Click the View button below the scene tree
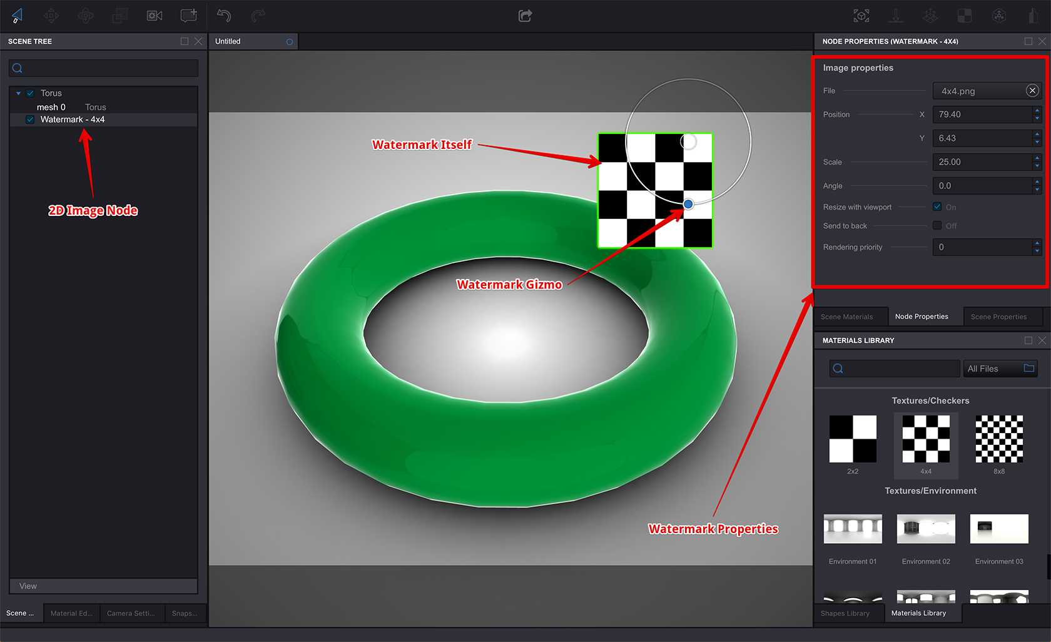 [103, 586]
